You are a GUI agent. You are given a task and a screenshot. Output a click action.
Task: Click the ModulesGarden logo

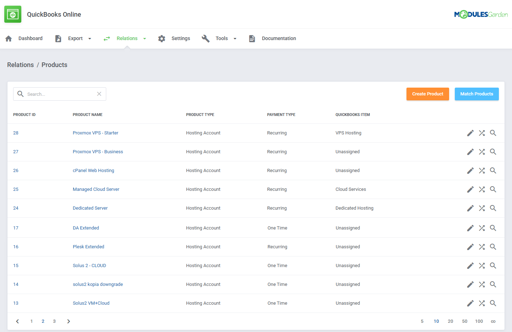point(481,15)
